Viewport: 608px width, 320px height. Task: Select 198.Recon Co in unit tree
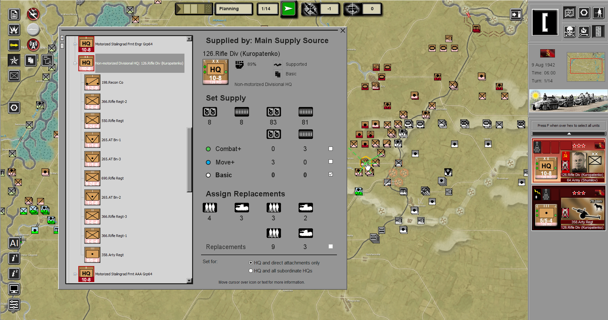pyautogui.click(x=112, y=82)
